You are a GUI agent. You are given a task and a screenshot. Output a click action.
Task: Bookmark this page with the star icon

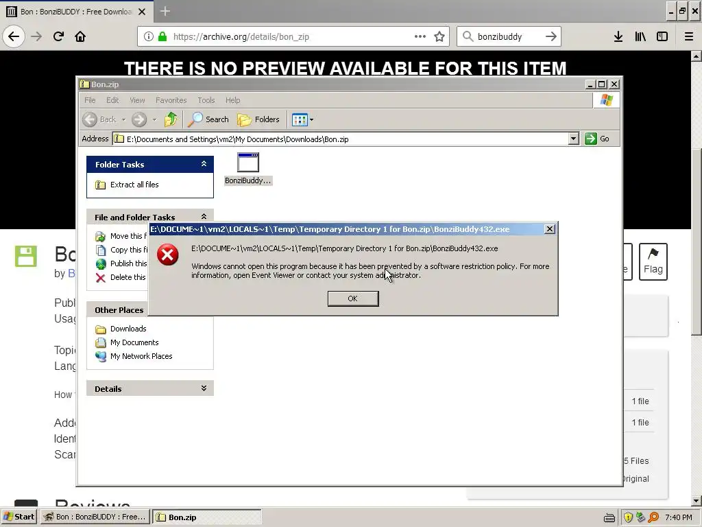(x=439, y=36)
